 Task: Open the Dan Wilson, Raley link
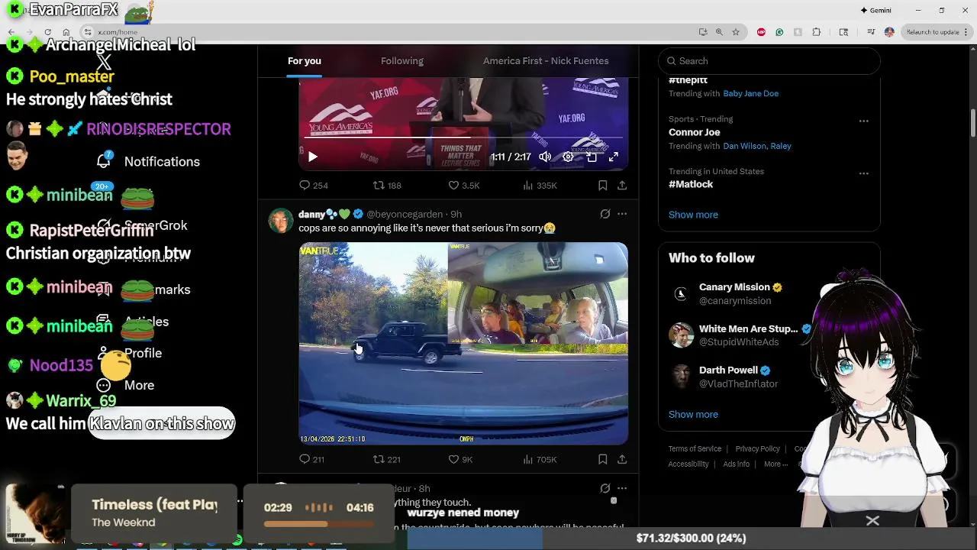(757, 146)
